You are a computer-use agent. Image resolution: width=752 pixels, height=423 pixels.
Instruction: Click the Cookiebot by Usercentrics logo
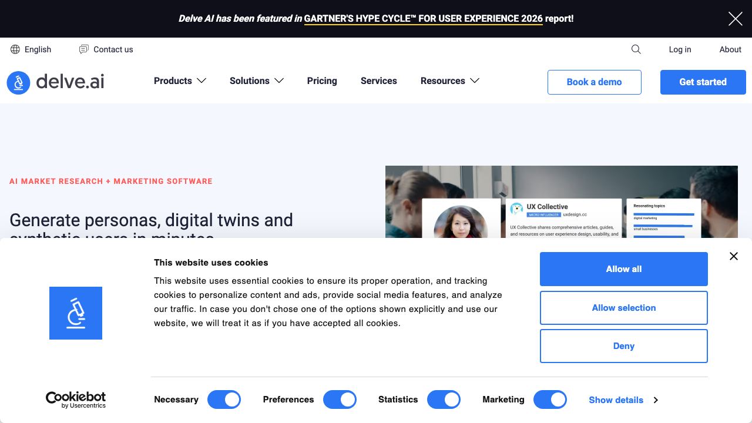[76, 399]
